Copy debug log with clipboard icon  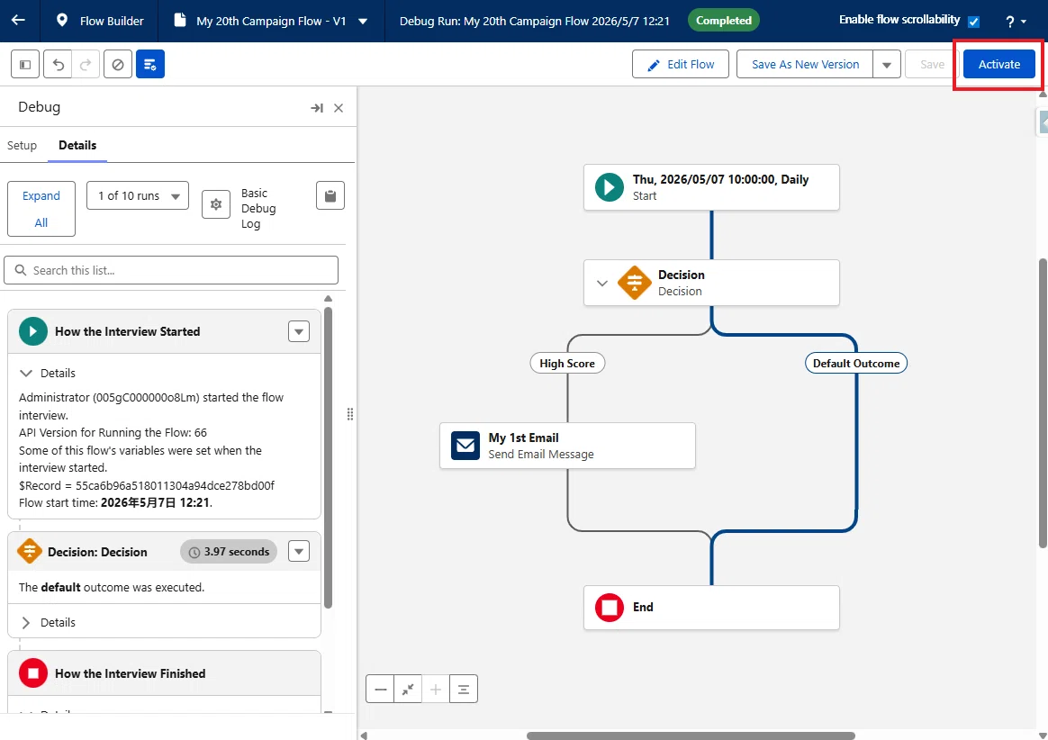pyautogui.click(x=330, y=196)
